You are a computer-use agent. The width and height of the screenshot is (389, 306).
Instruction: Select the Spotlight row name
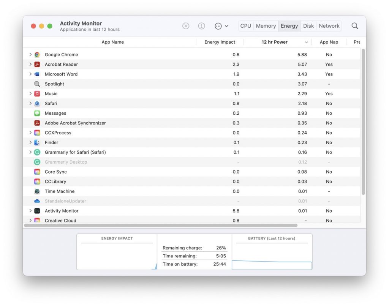click(54, 84)
